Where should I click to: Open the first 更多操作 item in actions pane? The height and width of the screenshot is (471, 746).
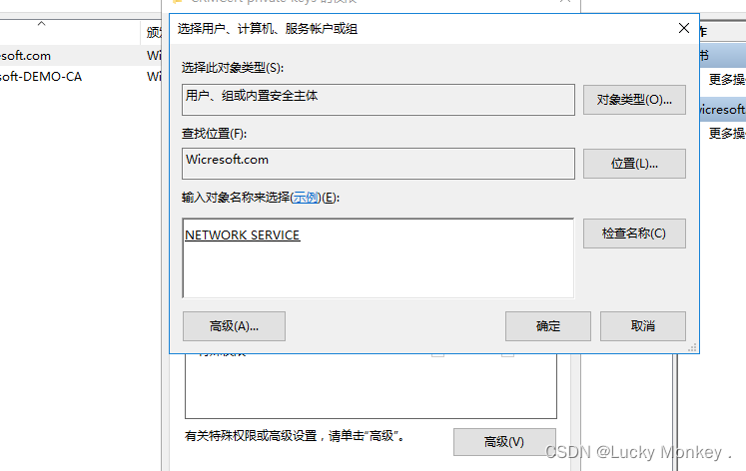tap(726, 80)
